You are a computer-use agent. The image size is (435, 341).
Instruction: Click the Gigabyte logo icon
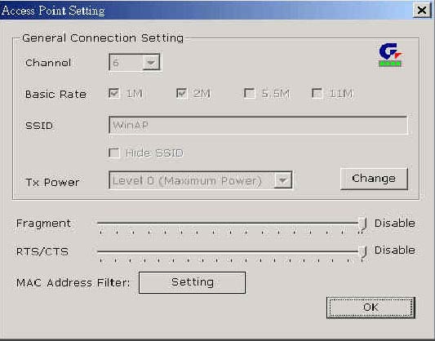coord(390,55)
